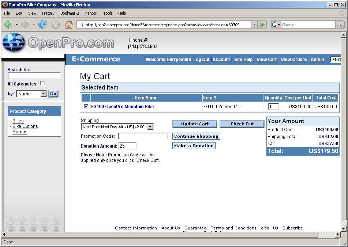Open the Tools menu

tap(108, 13)
